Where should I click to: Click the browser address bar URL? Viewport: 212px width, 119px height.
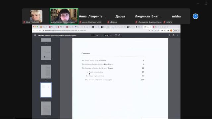pyautogui.click(x=66, y=31)
